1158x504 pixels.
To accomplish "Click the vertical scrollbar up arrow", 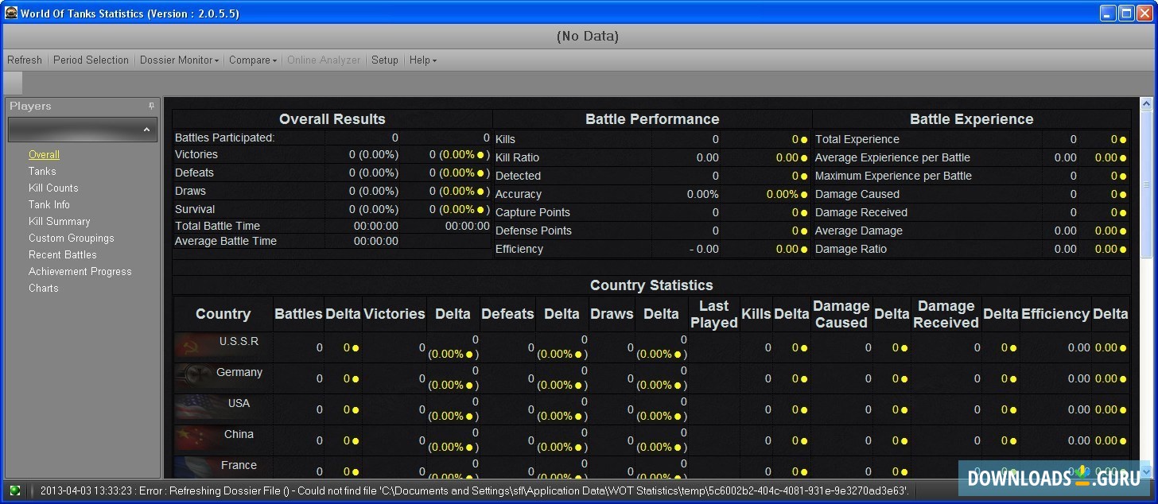I will (1146, 103).
